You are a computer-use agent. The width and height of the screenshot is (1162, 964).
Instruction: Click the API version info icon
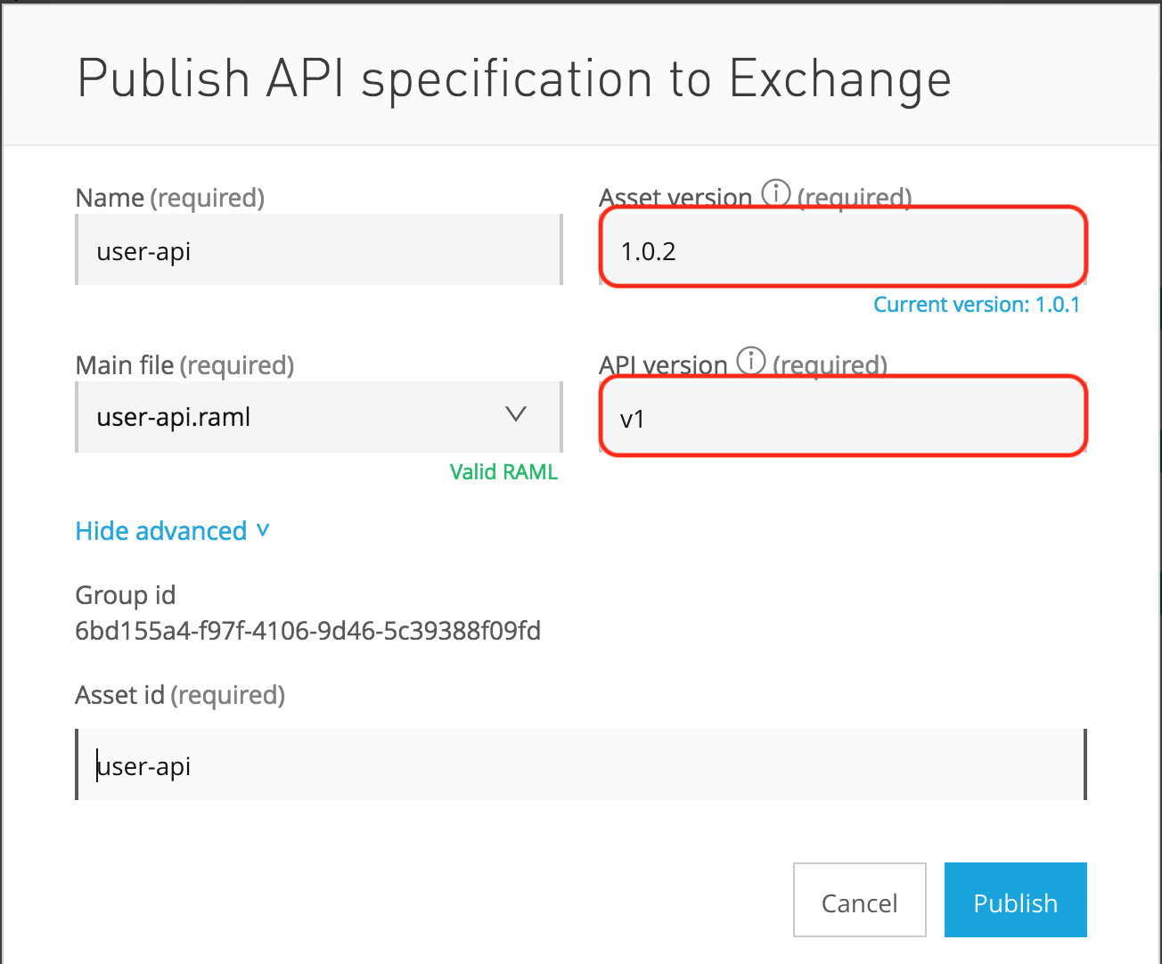[751, 361]
